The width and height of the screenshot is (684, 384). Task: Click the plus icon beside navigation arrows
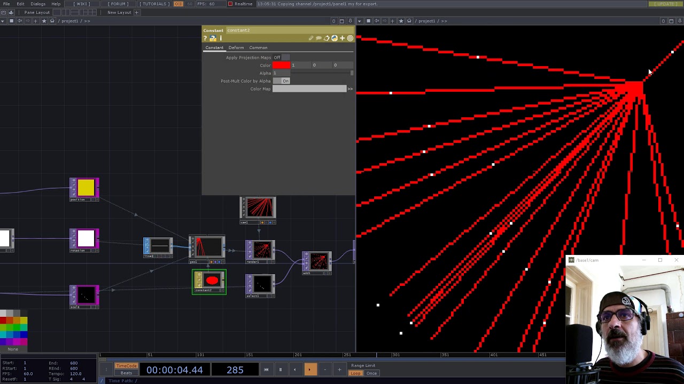(x=35, y=21)
